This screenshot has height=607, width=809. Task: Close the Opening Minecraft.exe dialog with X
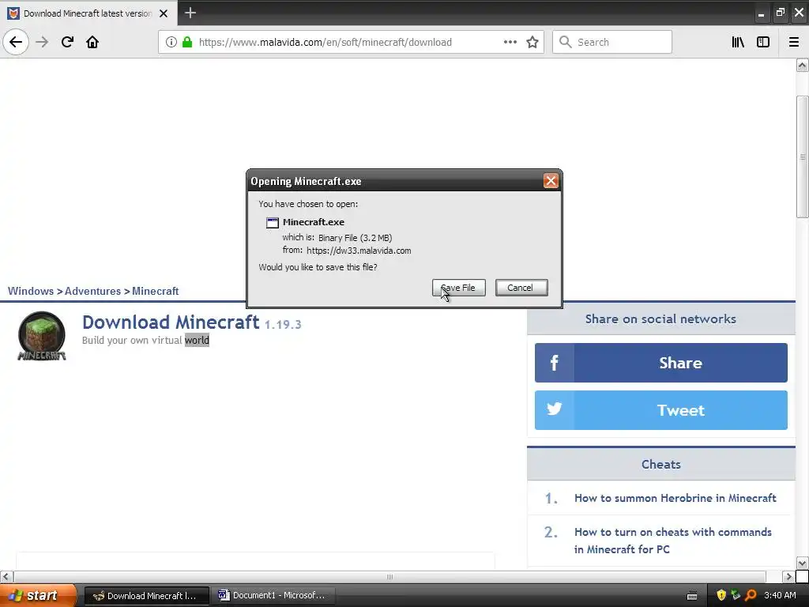[551, 181]
